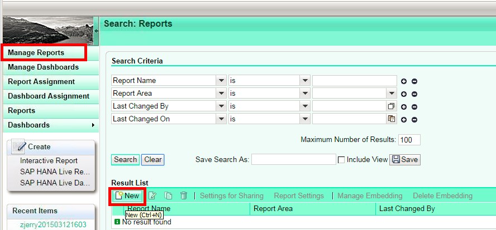Viewport: 496px width, 230px height.
Task: Save the search with Save button
Action: point(405,160)
